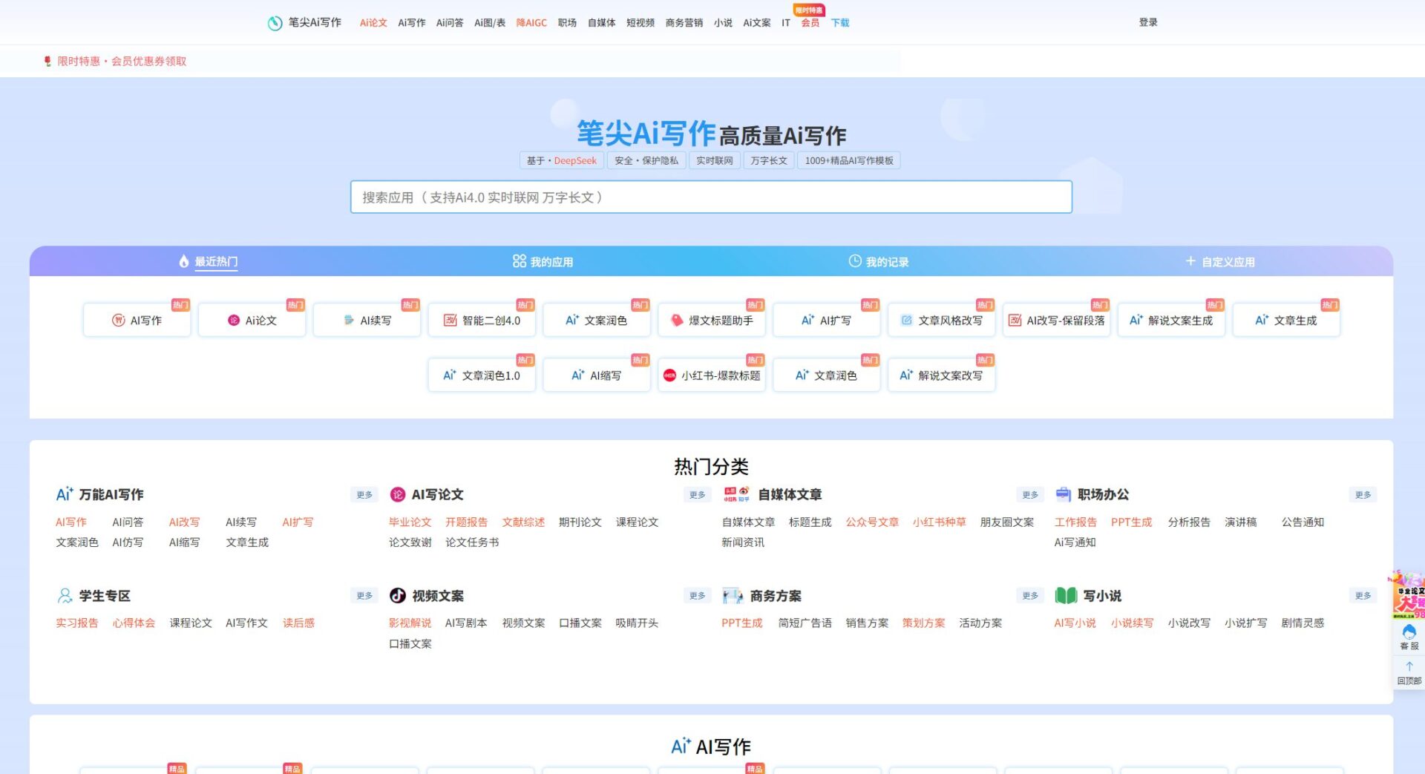Open the 智能二创4.0 hot app button
The height and width of the screenshot is (774, 1425).
[x=482, y=321]
